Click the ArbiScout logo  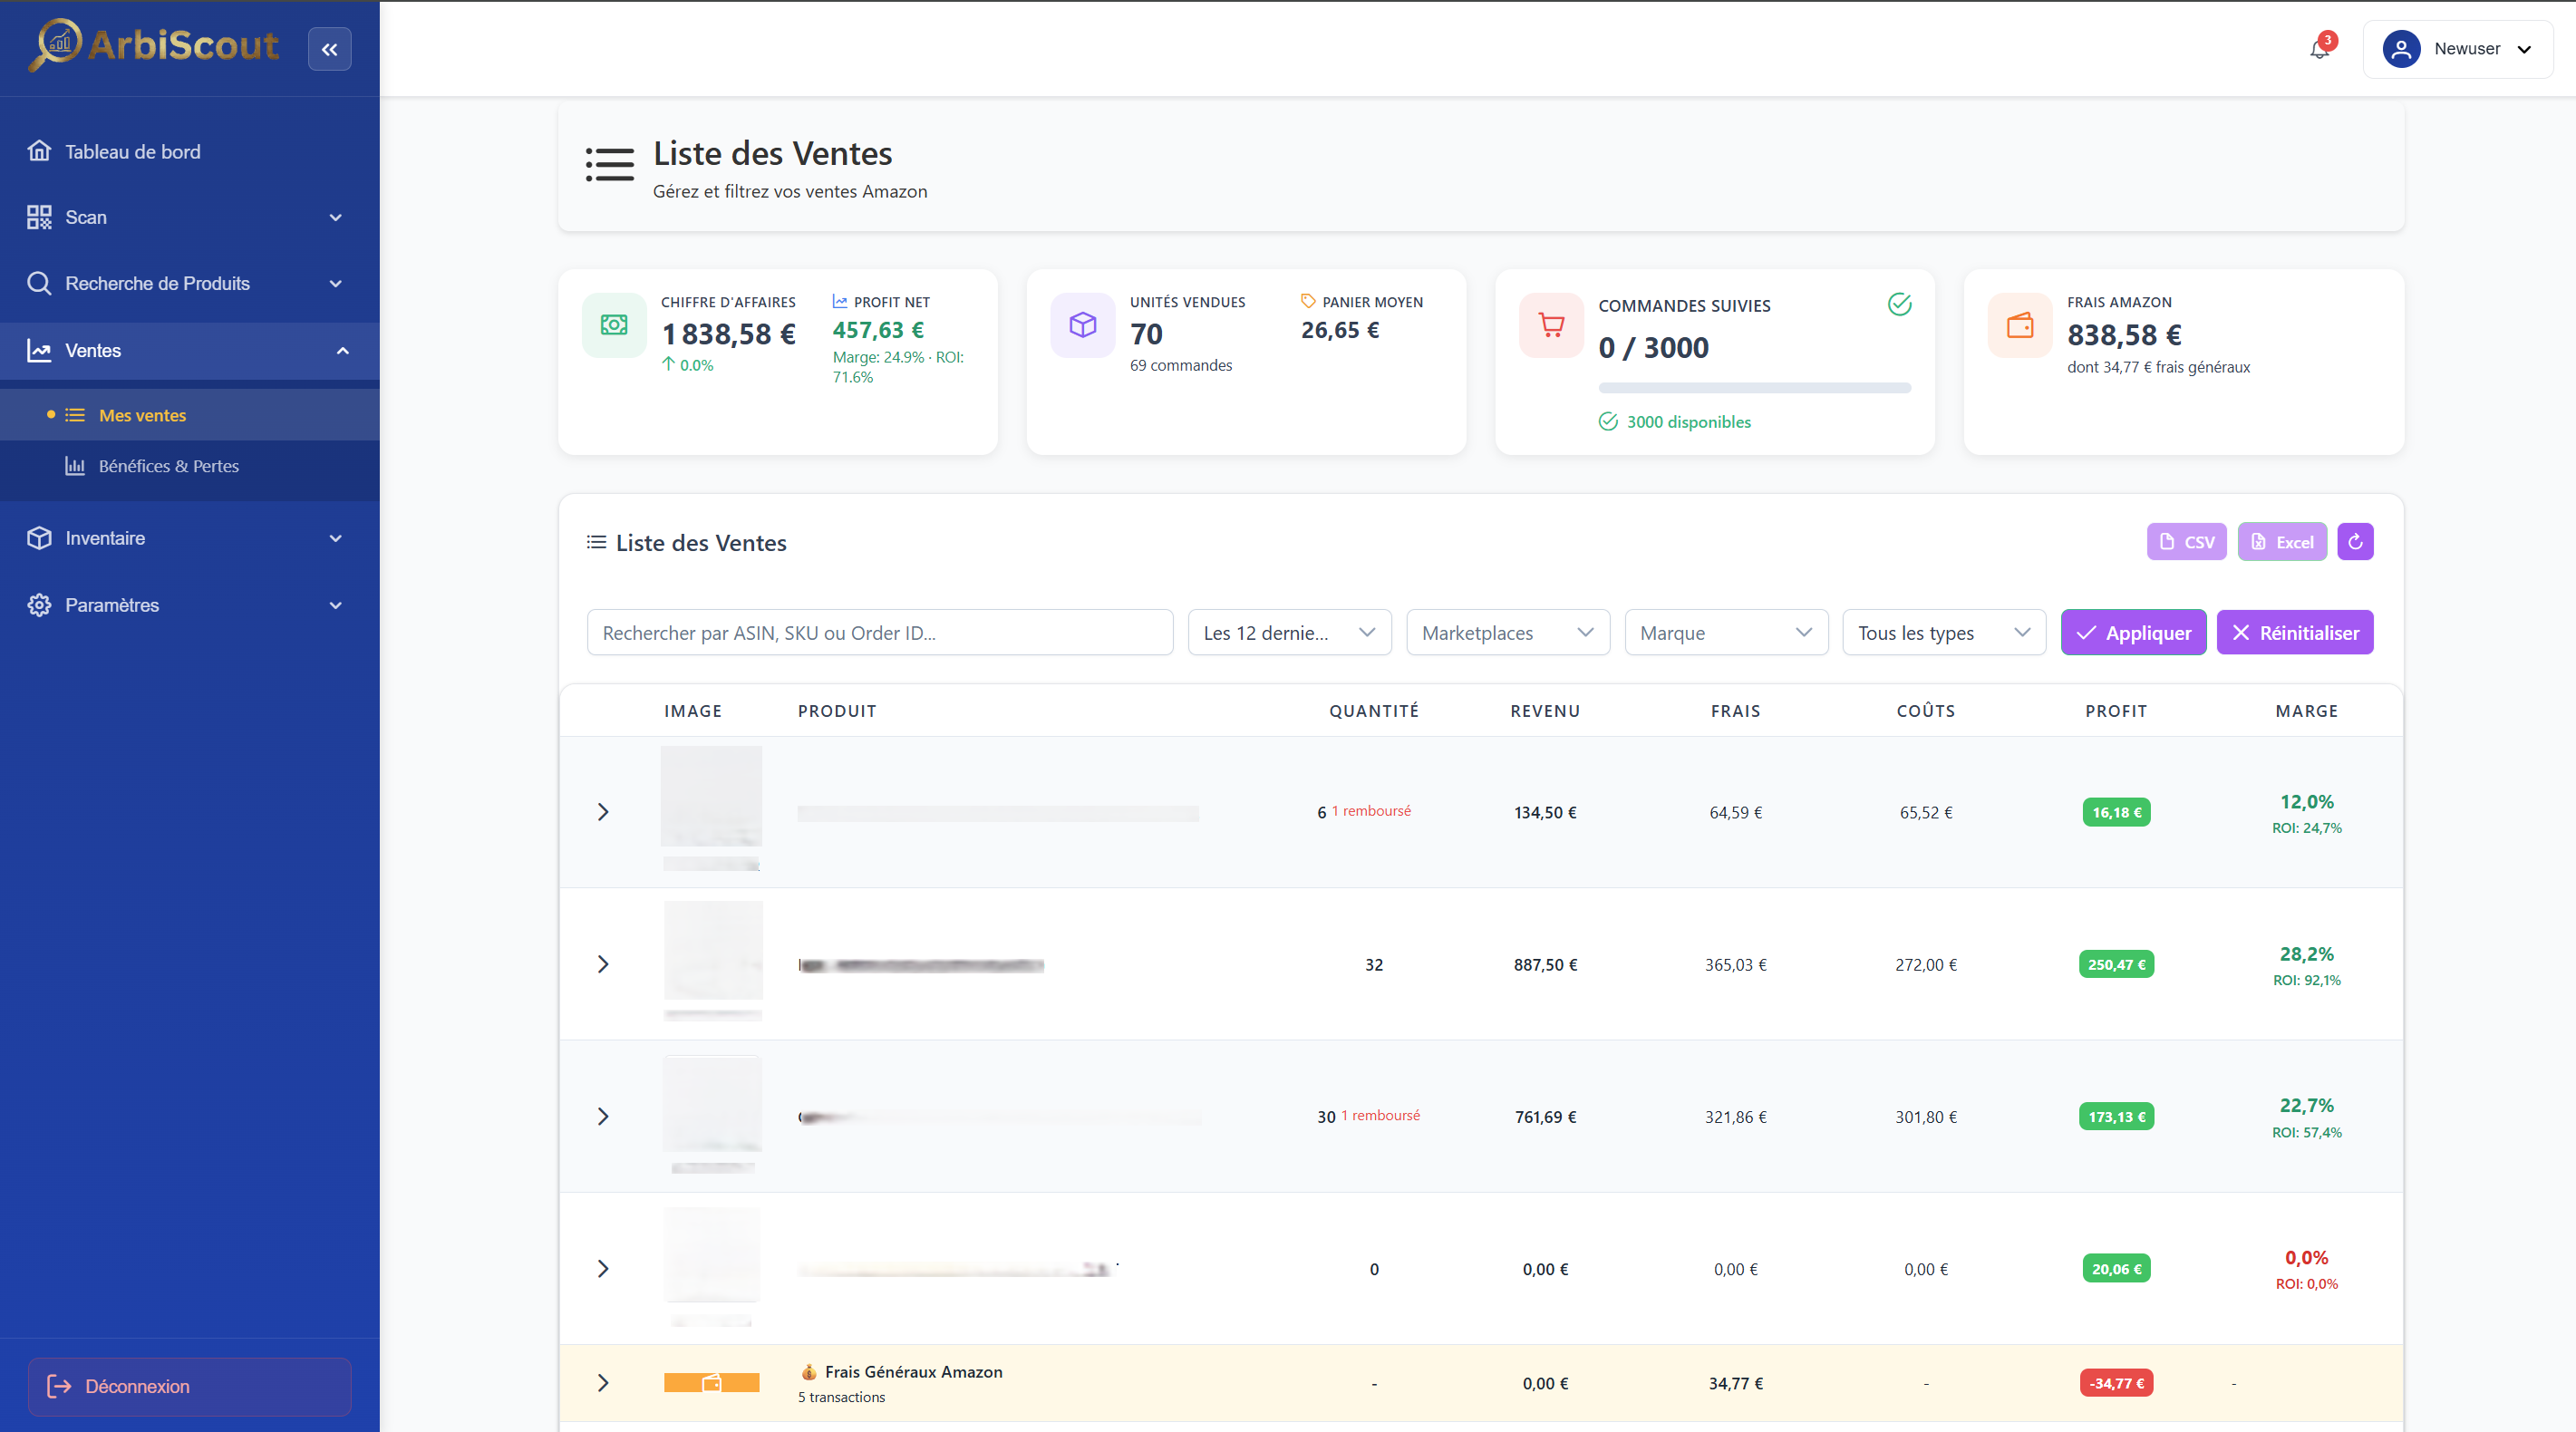155,45
